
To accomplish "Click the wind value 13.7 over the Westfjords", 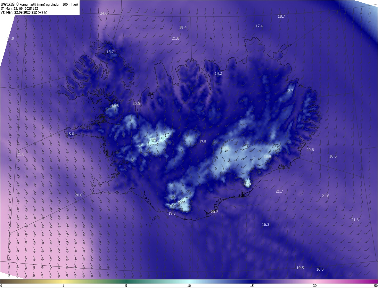I will 110,52.
